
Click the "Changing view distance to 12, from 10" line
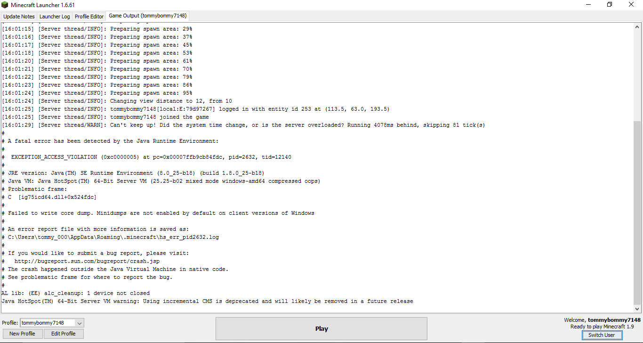coord(117,101)
